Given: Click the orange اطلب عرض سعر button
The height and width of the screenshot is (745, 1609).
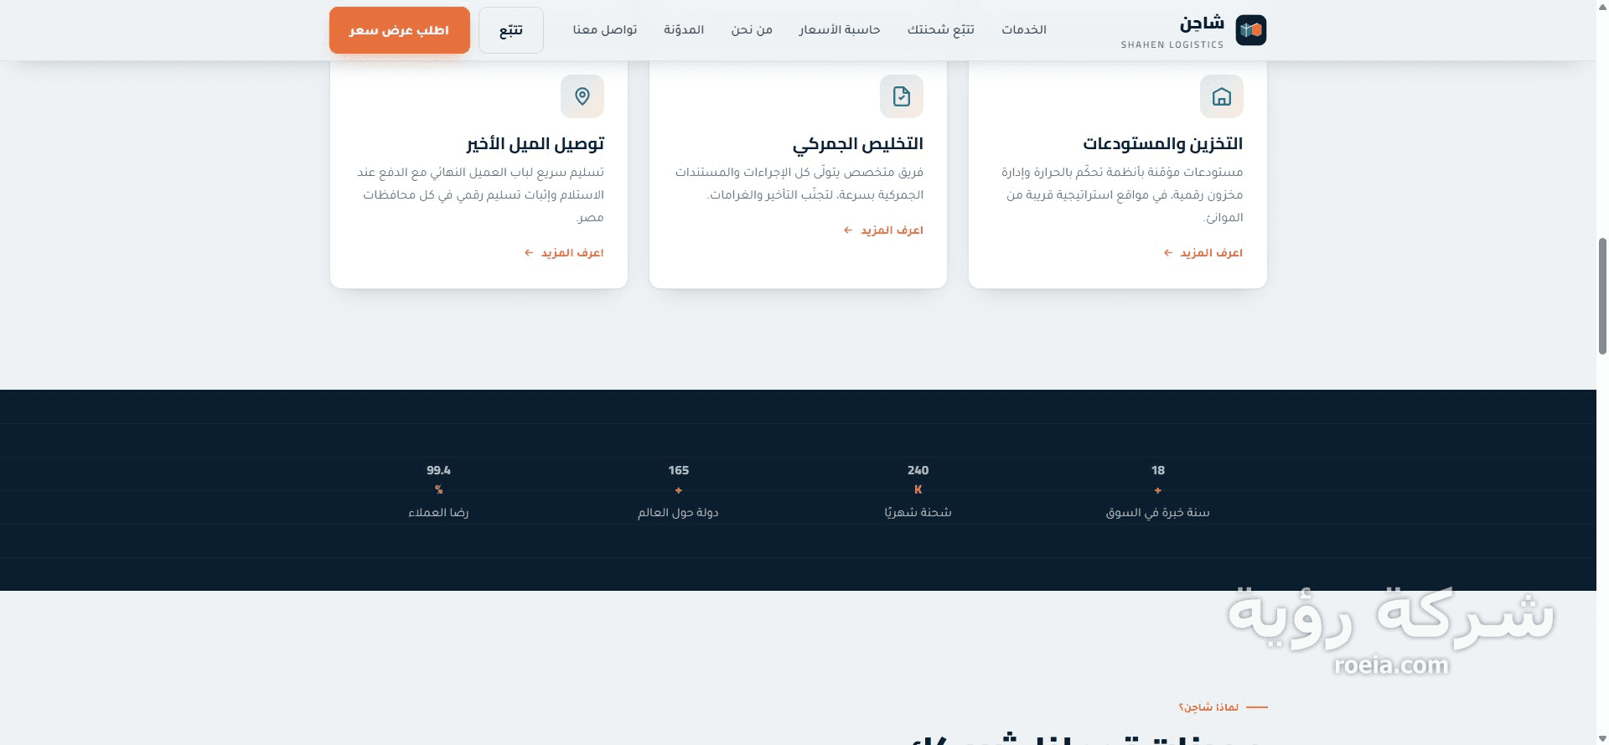Looking at the screenshot, I should click(x=399, y=30).
